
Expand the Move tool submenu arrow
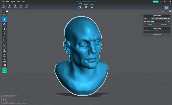[6, 29]
